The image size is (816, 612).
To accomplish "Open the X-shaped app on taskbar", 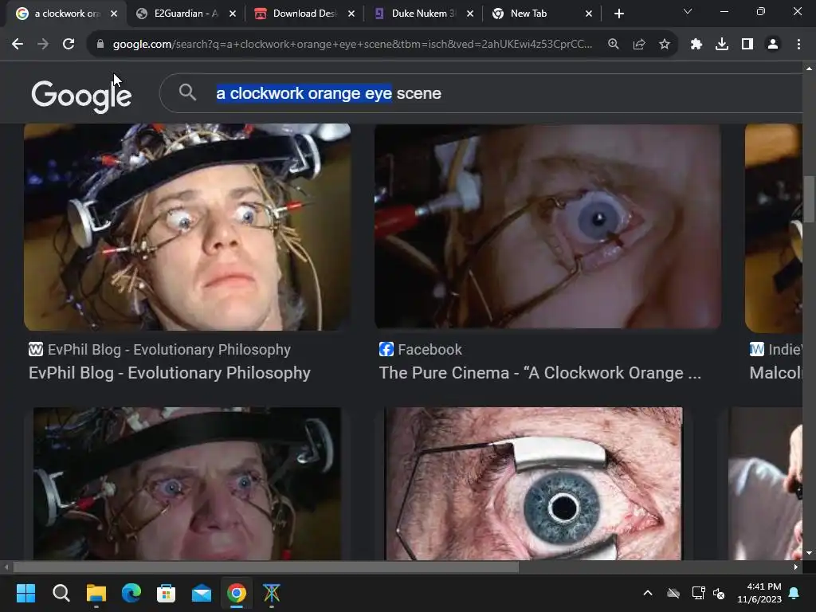I will pos(271,593).
